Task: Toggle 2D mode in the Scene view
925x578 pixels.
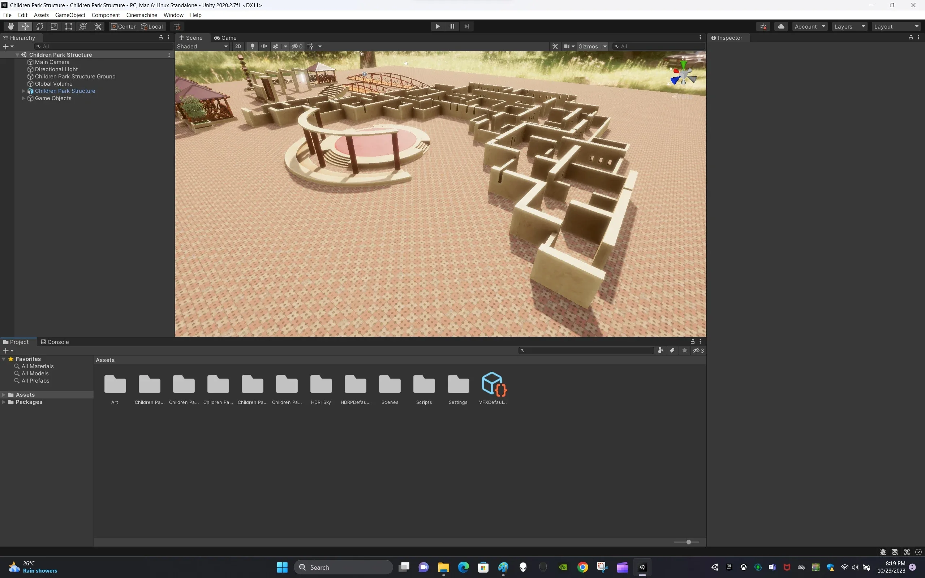Action: pyautogui.click(x=238, y=46)
